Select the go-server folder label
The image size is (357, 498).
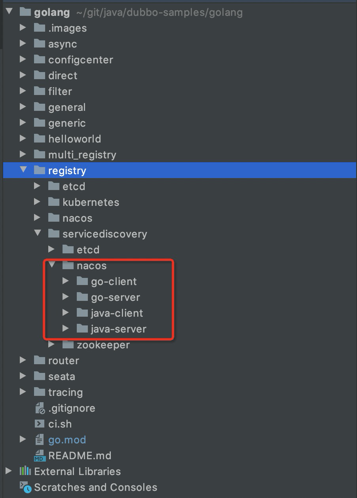[x=115, y=297]
